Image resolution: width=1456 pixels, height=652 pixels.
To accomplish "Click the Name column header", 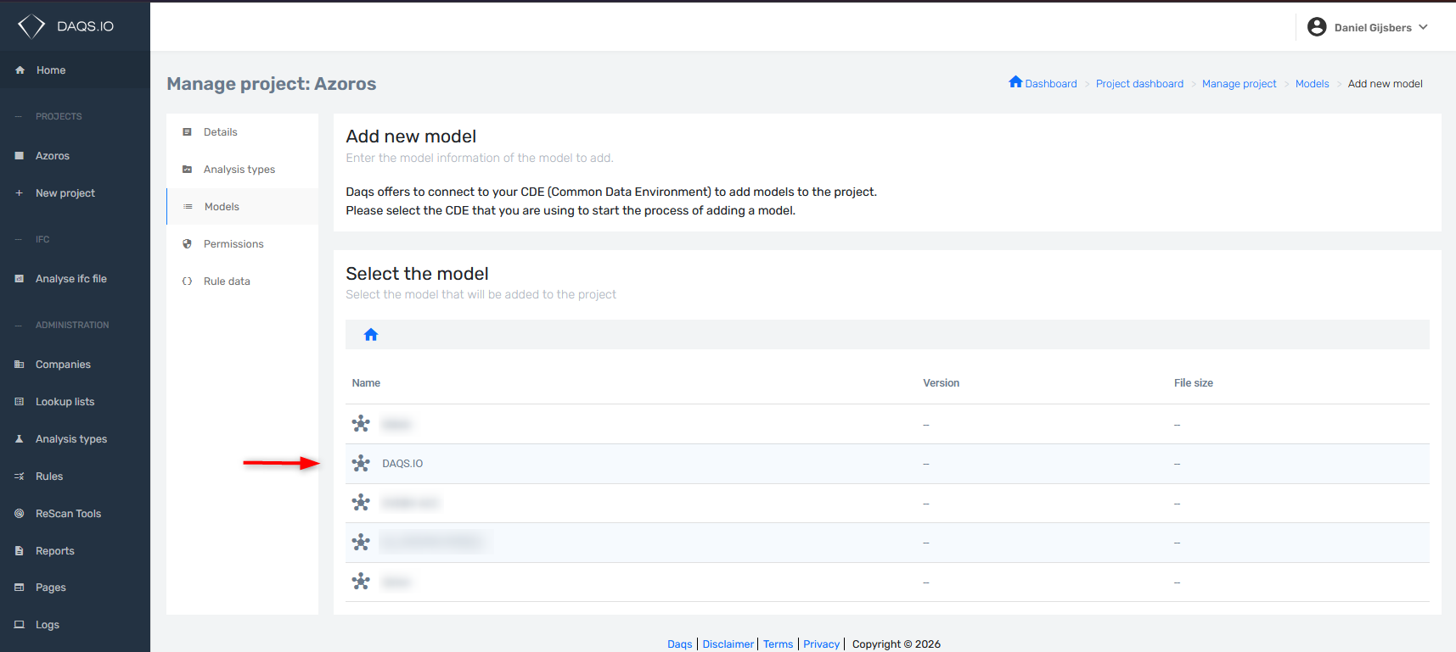I will (x=366, y=383).
